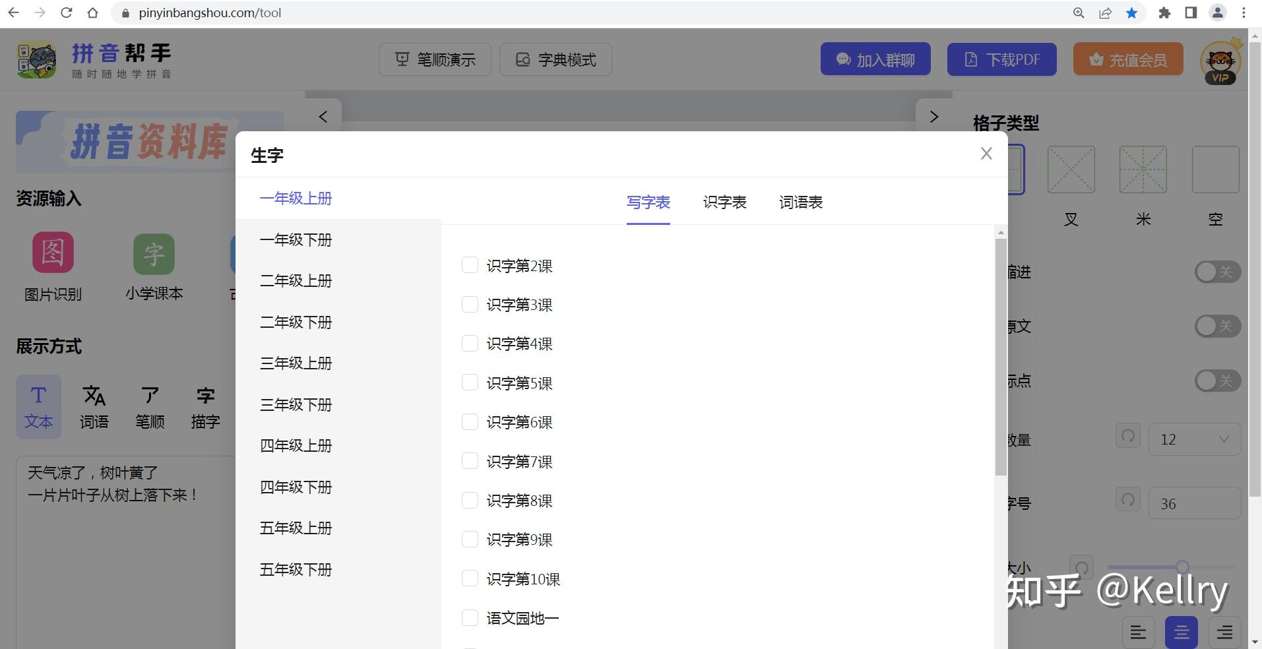Set right text alignment
Screen dimensions: 1262x649
(1225, 633)
